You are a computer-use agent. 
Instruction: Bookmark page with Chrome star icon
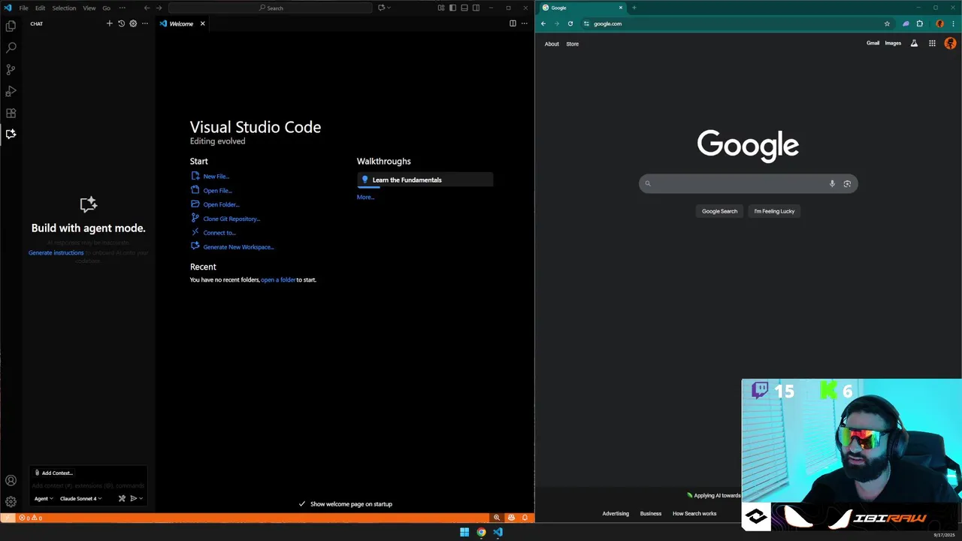(x=887, y=23)
